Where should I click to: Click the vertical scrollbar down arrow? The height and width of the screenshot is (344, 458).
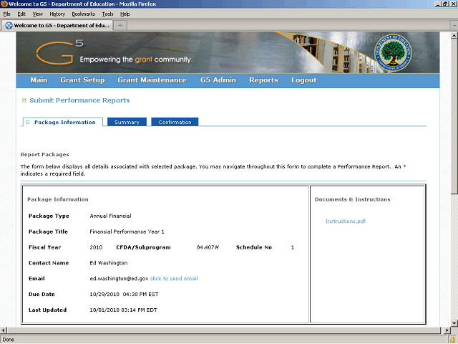tap(454, 323)
